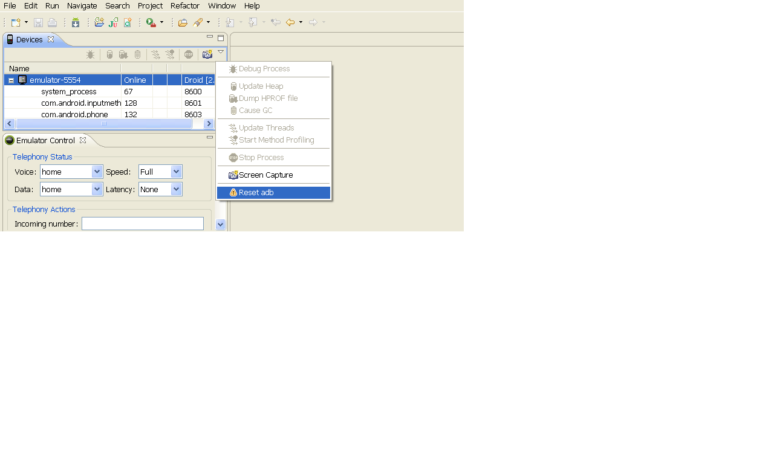Click the Devices horizontal scrollbar thumb

coord(104,123)
